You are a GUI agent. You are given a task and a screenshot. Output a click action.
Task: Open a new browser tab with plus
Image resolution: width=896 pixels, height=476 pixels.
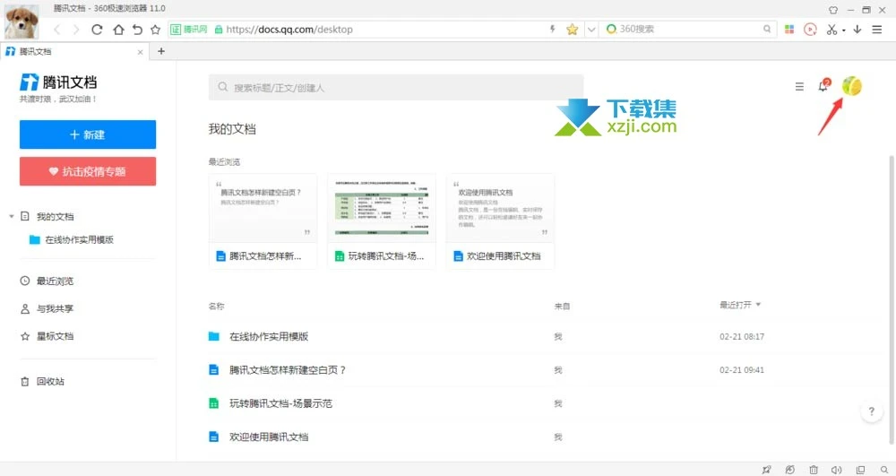pos(161,51)
